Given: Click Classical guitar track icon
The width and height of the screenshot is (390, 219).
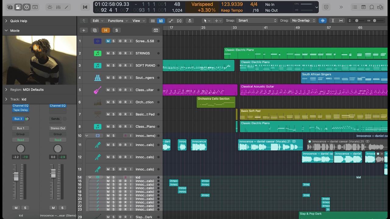Looking at the screenshot, I should click(97, 90).
